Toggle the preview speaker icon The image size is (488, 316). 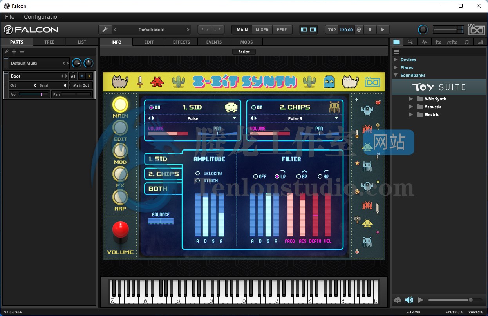tap(409, 300)
